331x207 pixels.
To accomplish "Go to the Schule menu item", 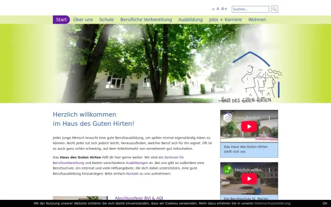I will [106, 20].
